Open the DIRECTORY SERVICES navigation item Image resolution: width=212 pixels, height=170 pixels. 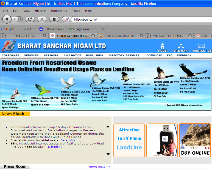124,55
